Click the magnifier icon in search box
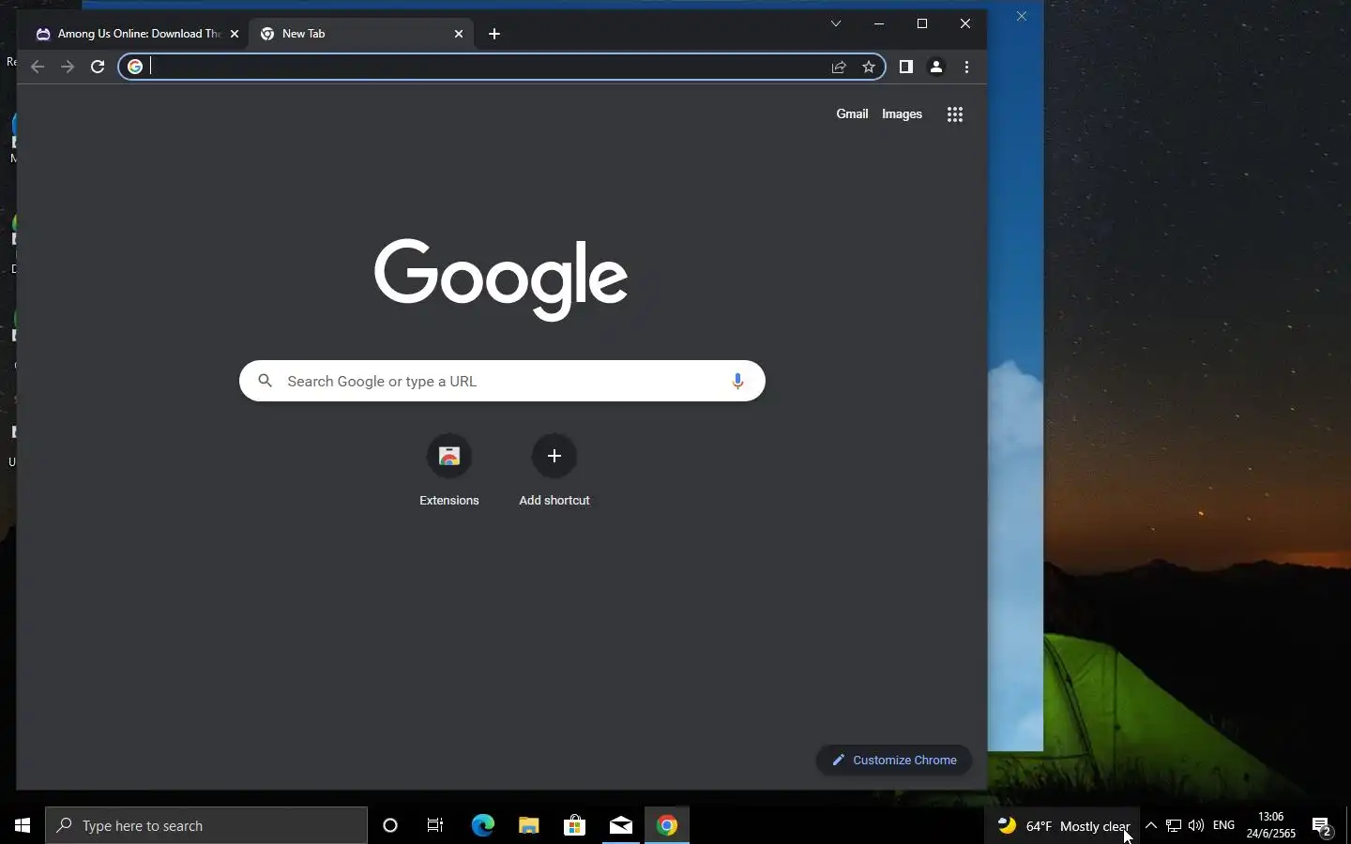This screenshot has width=1351, height=844. point(266,381)
